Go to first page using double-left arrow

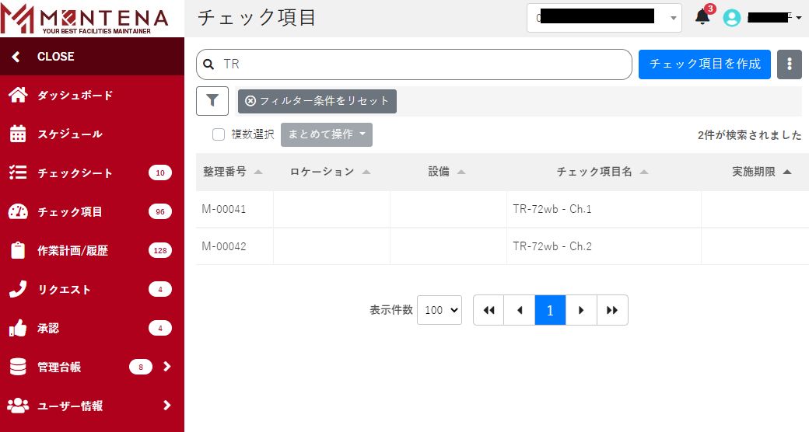pos(489,310)
